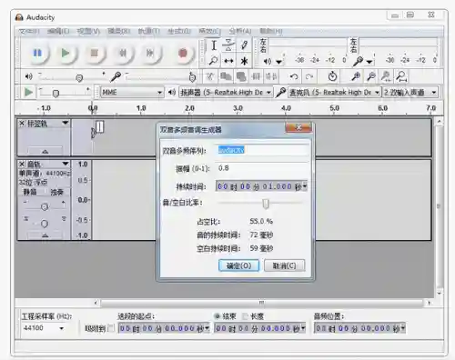The image size is (455, 360).
Task: Click the microphone icon beside the input device
Action: (x=280, y=92)
